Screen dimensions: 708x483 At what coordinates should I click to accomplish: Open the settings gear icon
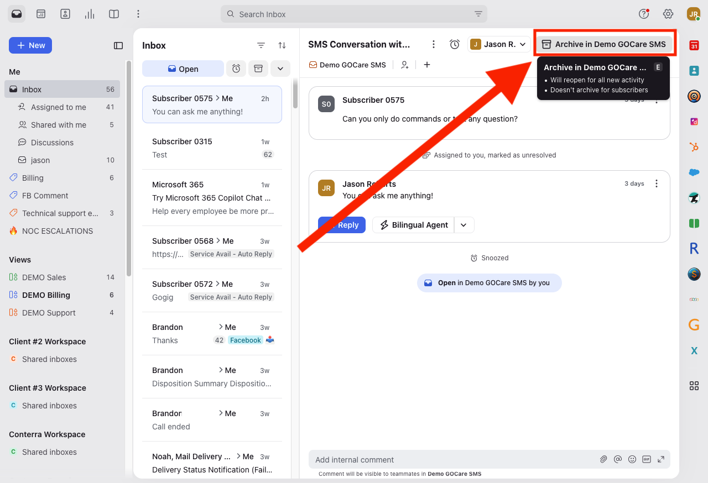[x=668, y=14]
